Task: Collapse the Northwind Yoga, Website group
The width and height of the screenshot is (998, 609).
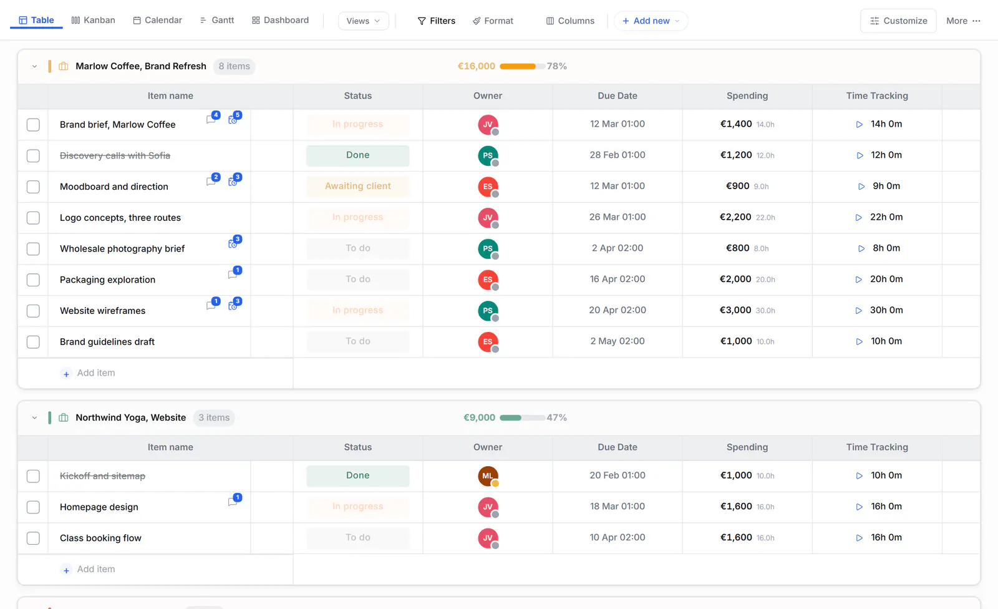Action: pos(34,417)
